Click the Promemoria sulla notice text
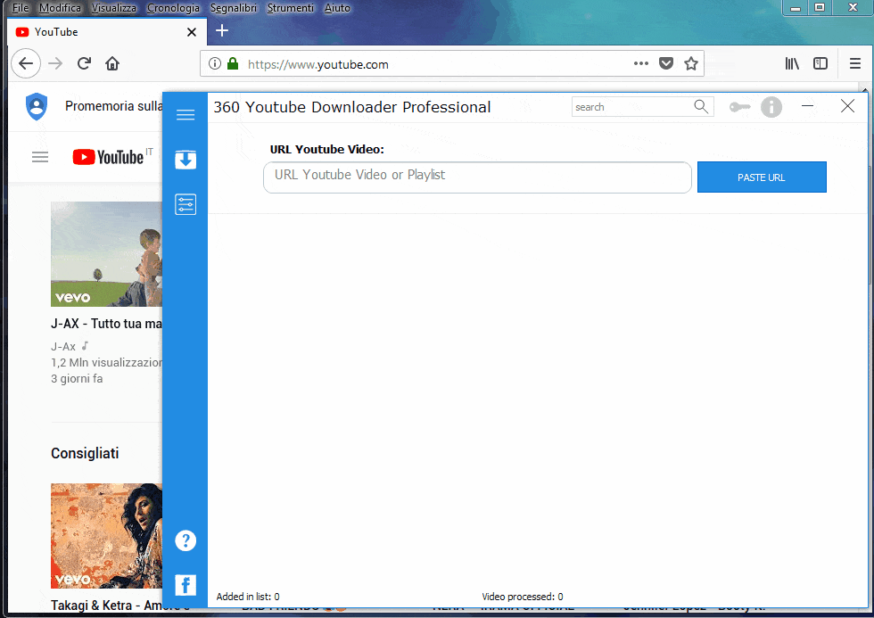This screenshot has width=874, height=618. point(114,106)
